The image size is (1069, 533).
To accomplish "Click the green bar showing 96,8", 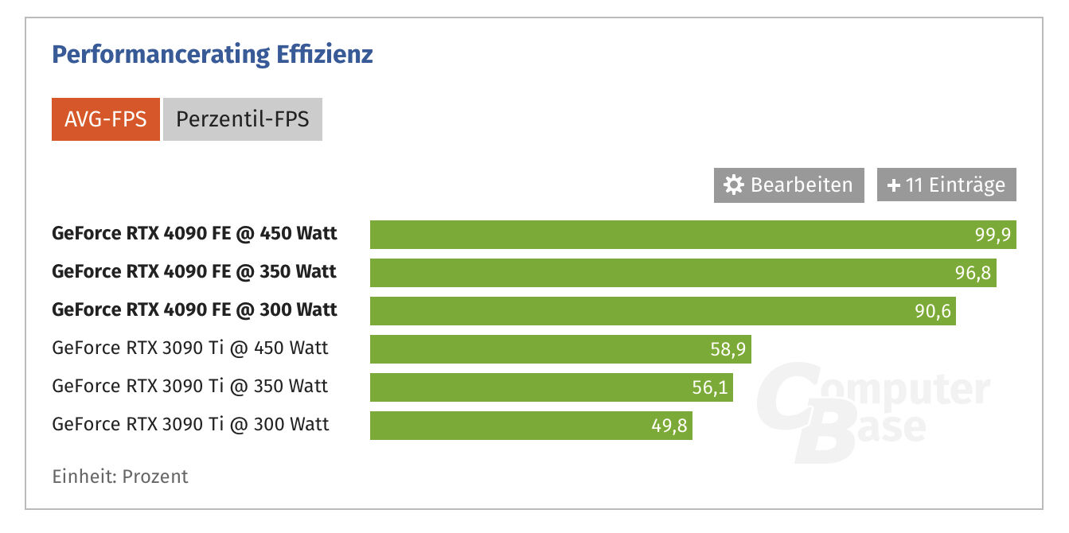I will [x=683, y=273].
